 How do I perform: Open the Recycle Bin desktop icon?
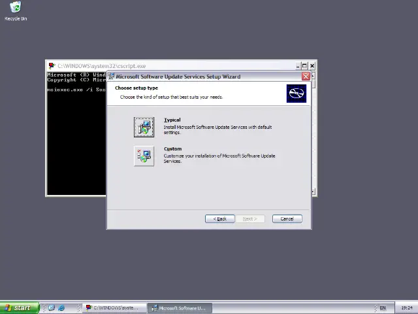coord(16,11)
